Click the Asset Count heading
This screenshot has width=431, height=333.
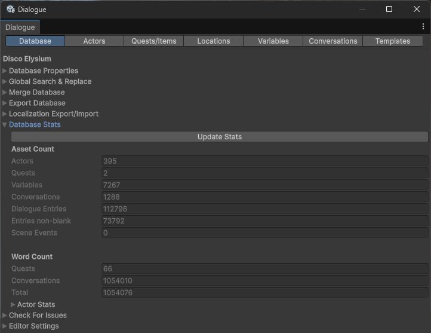pyautogui.click(x=33, y=149)
